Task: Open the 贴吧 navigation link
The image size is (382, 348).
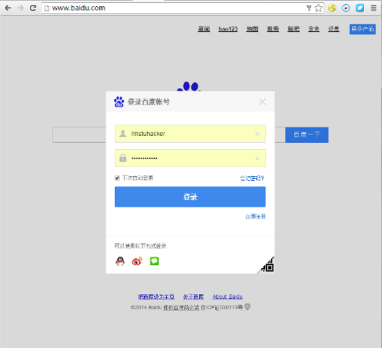Action: coord(293,29)
